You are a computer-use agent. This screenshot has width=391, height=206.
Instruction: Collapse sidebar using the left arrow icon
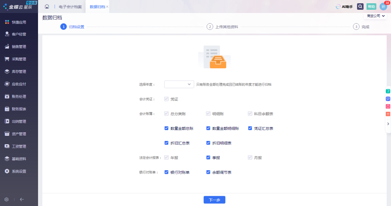pos(22,199)
